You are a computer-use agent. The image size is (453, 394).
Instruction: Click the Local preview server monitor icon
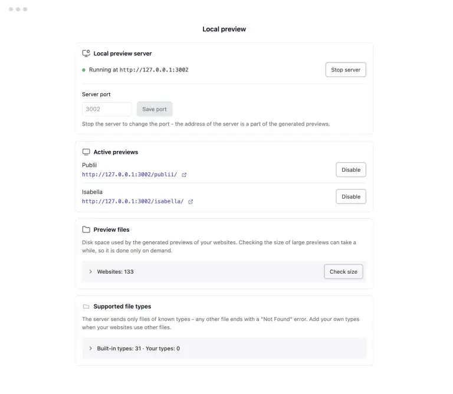coord(86,54)
